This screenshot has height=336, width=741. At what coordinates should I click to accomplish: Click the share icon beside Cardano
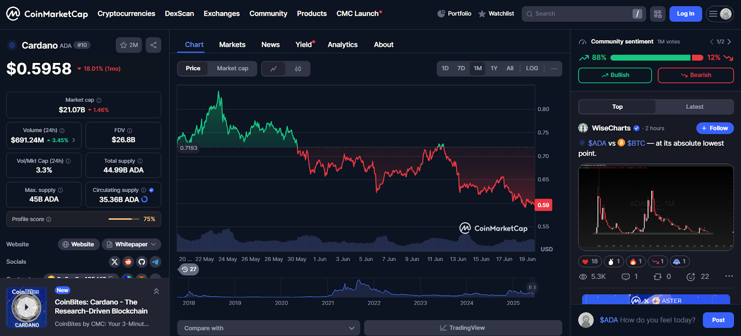point(153,45)
